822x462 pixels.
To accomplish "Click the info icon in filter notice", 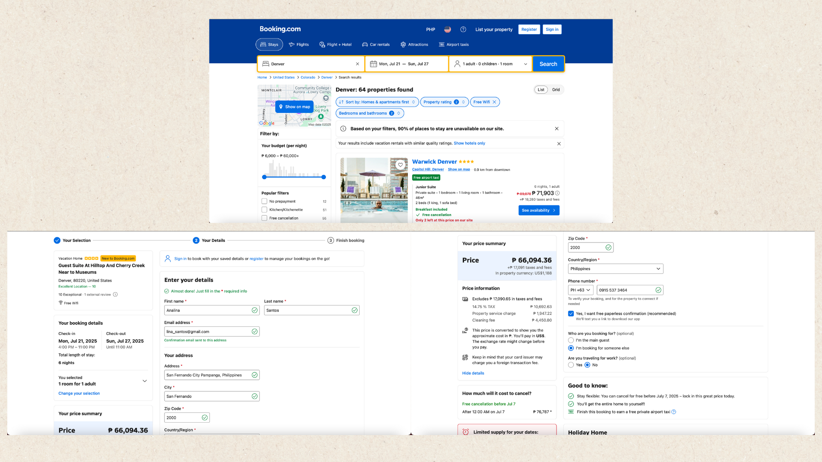I will pos(343,129).
